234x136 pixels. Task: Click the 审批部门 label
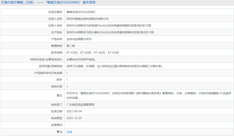tap(56, 105)
